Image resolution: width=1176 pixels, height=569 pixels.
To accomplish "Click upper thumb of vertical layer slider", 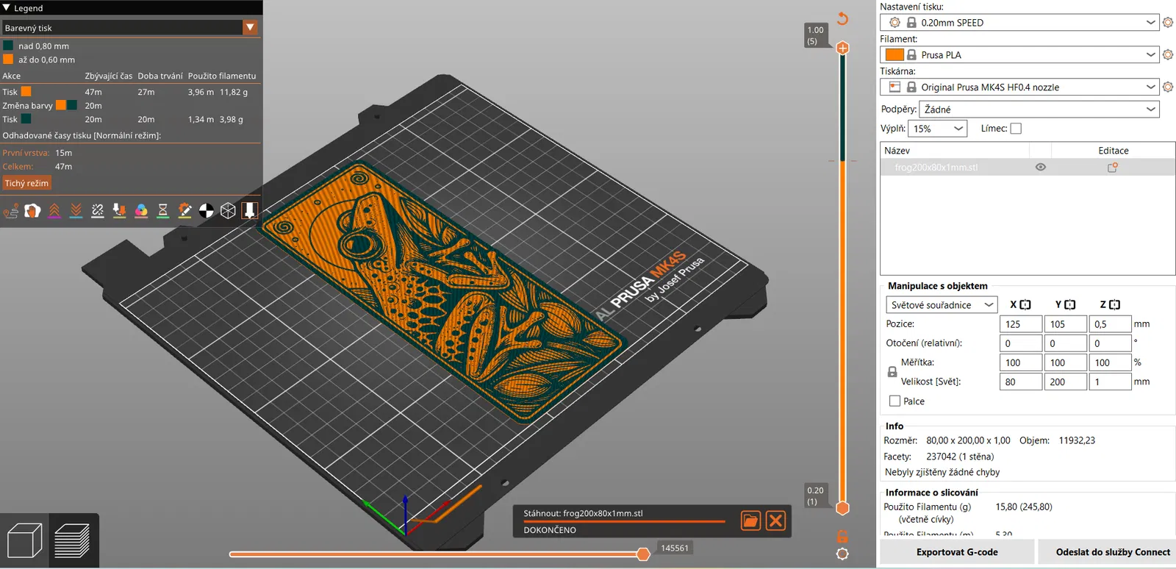I will coord(842,48).
